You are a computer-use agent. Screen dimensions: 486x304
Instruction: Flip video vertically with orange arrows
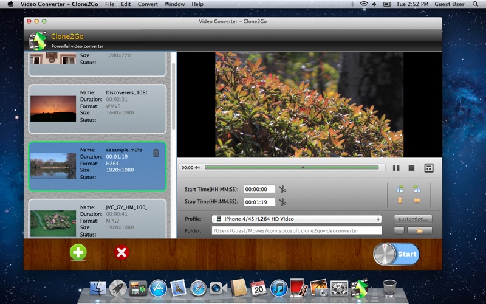pyautogui.click(x=400, y=201)
